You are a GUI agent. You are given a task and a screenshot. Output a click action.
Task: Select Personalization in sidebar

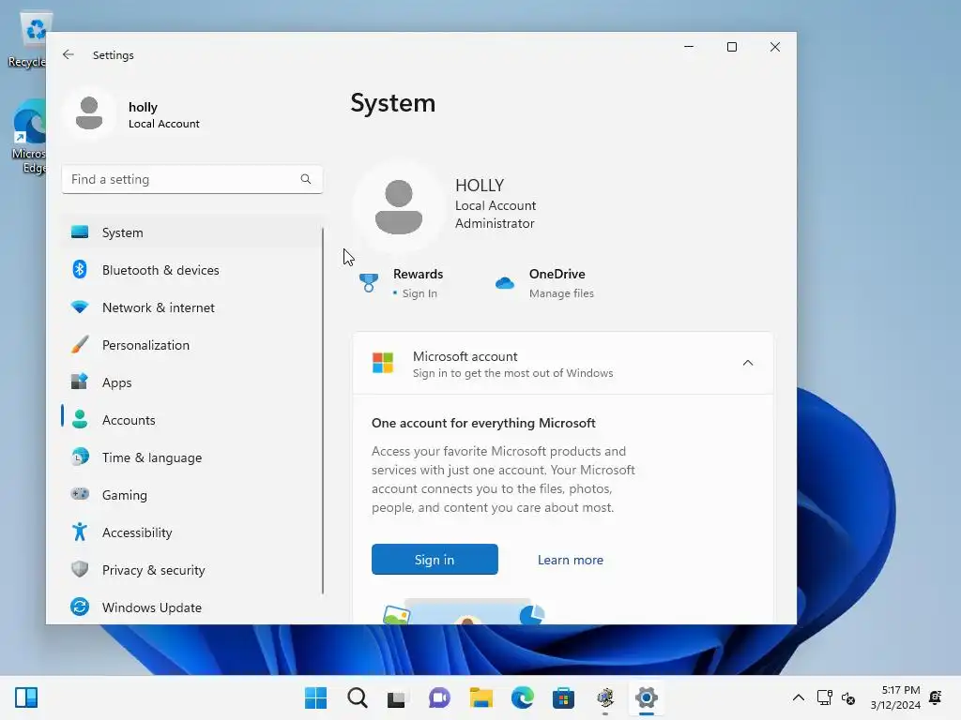click(x=191, y=345)
